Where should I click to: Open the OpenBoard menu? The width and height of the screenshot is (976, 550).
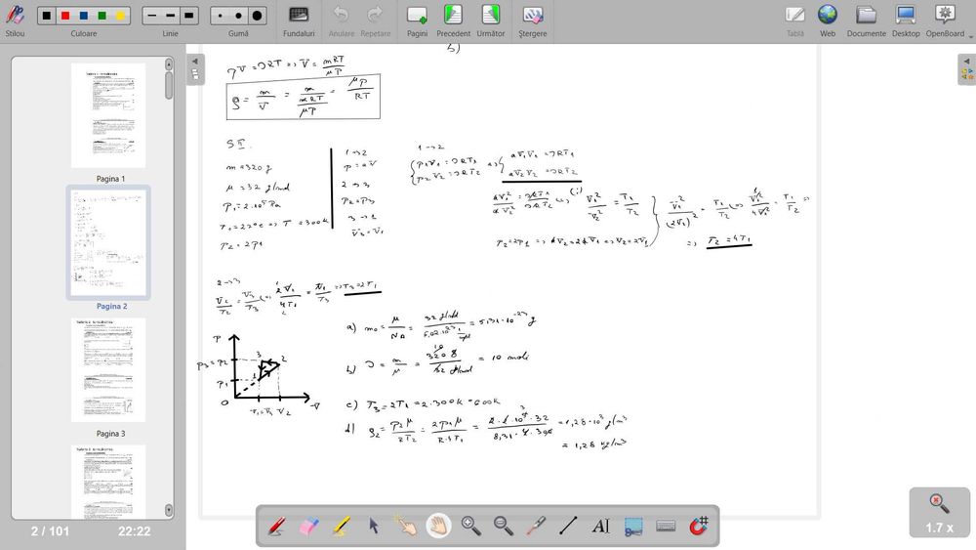(x=945, y=21)
